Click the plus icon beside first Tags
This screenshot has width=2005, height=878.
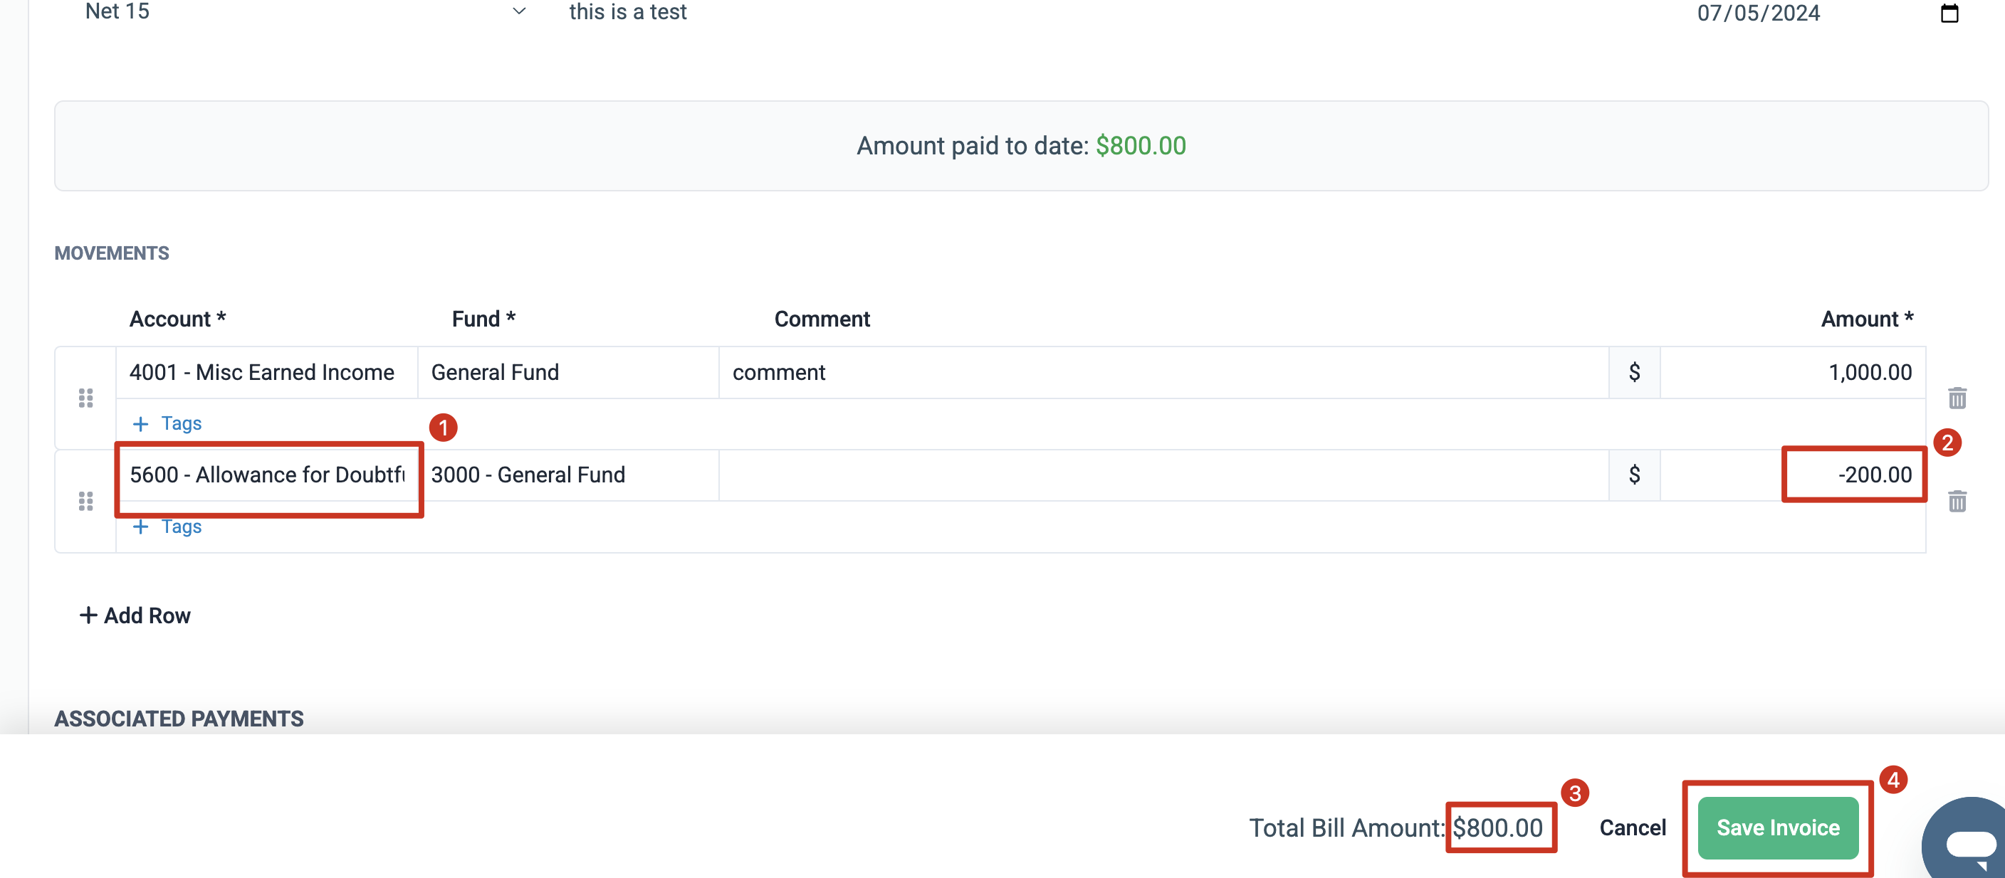[x=140, y=424]
